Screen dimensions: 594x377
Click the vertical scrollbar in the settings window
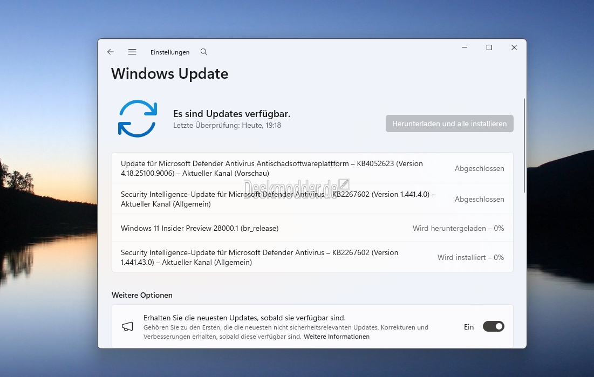[524, 146]
